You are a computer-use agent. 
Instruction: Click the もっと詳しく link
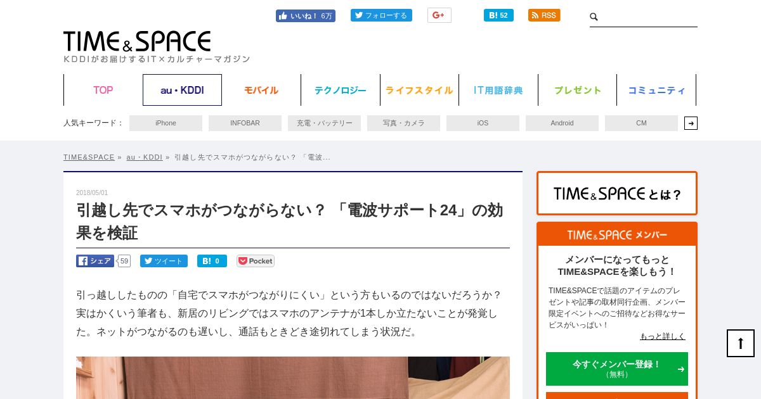click(x=662, y=336)
